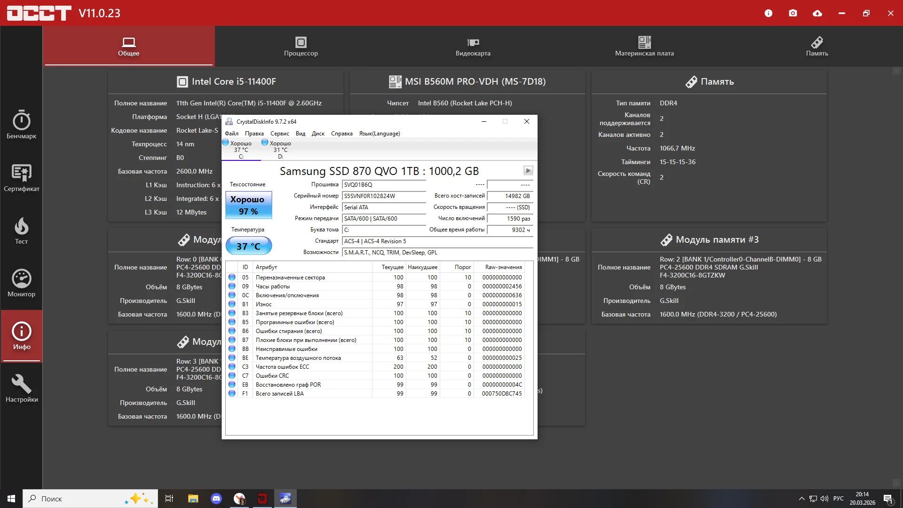Click the Интерфейс field Serial ATA
The width and height of the screenshot is (903, 508).
tap(384, 207)
